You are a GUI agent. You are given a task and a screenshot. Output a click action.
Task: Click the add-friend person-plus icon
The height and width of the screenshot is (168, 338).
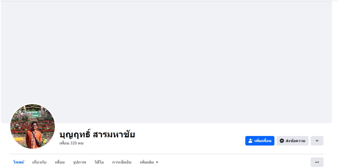pyautogui.click(x=251, y=141)
